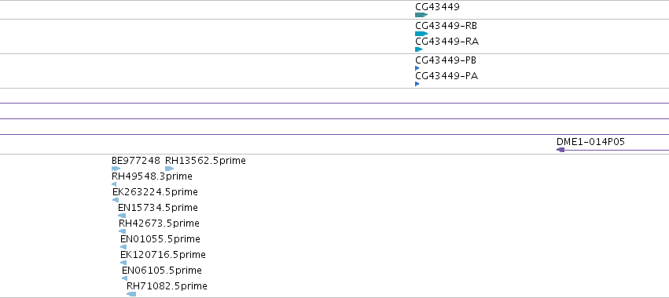Click the BE977248 EST label
The width and height of the screenshot is (669, 298).
click(136, 161)
